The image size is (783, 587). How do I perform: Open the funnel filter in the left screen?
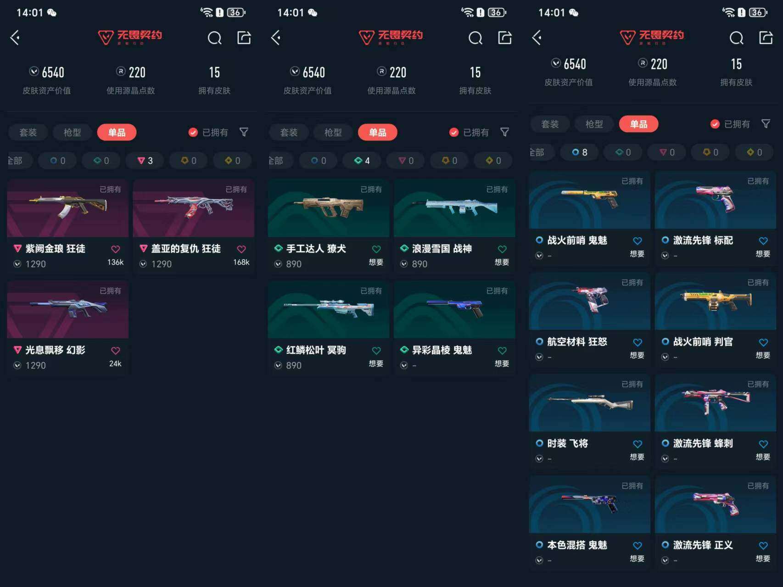tap(244, 132)
